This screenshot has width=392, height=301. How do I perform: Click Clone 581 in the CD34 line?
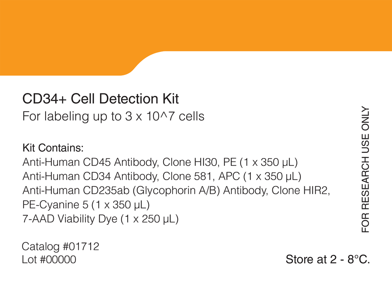189,176
